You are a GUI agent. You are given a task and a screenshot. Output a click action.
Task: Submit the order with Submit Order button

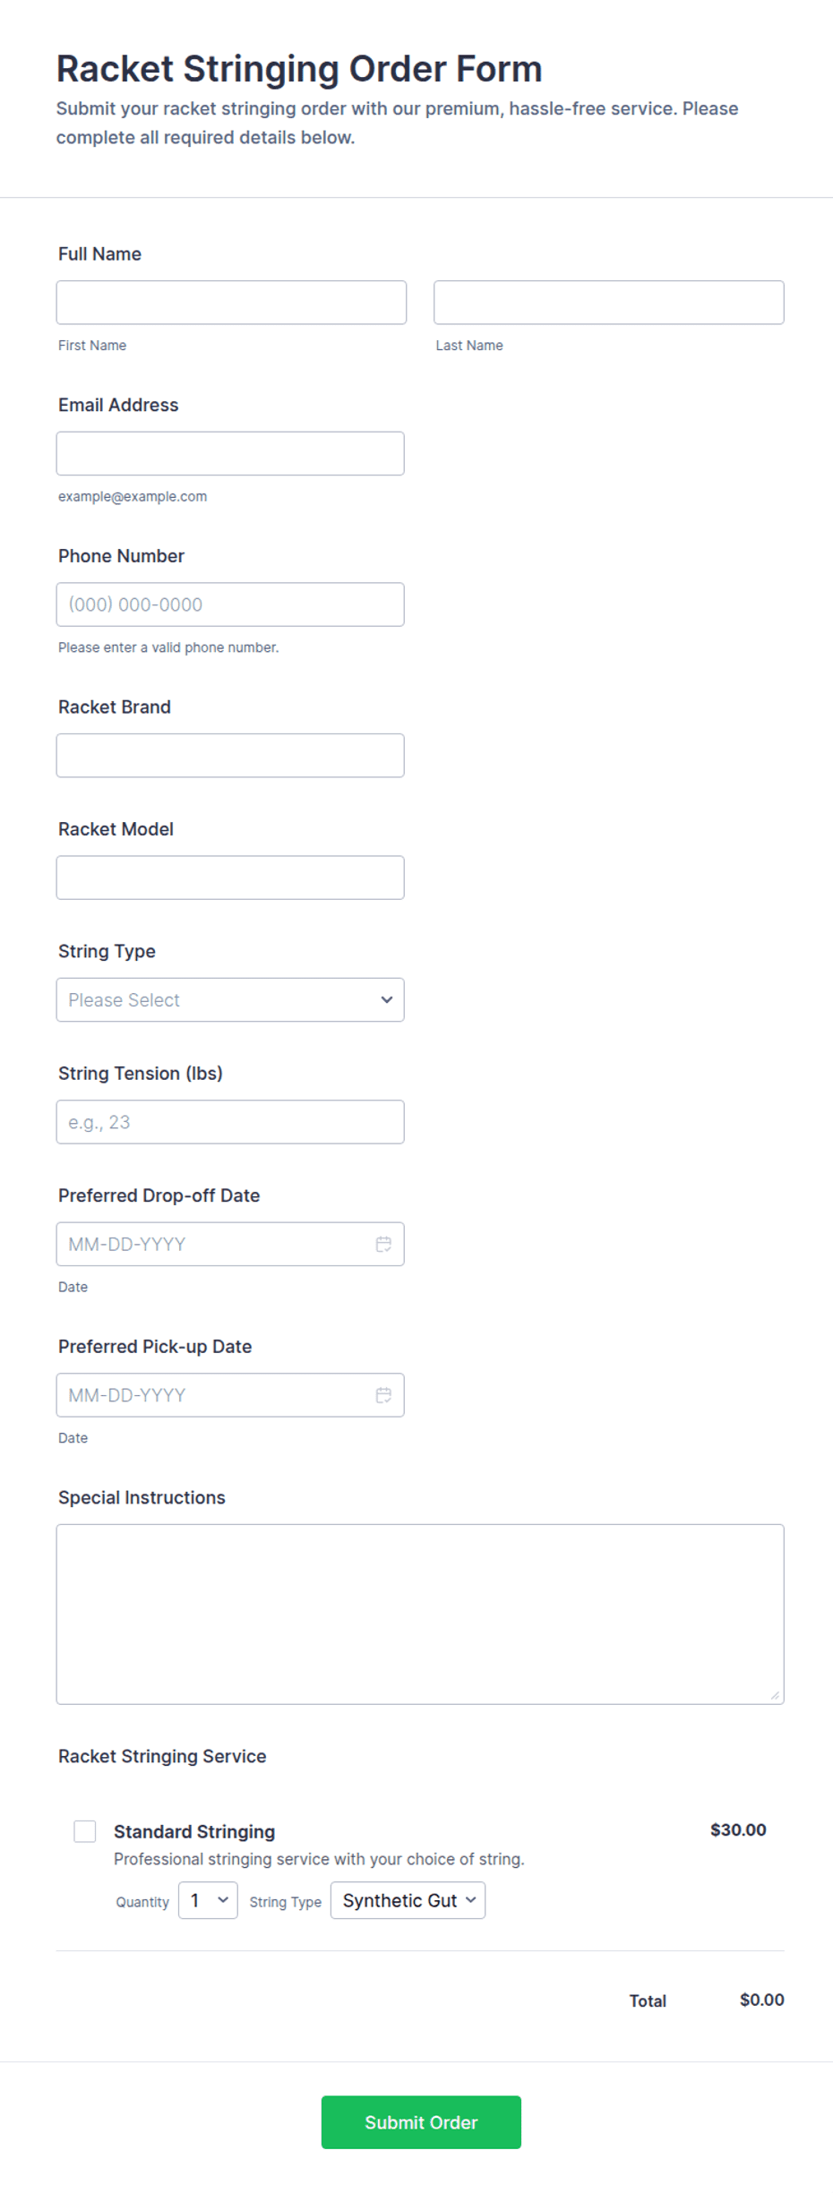[x=421, y=2122]
